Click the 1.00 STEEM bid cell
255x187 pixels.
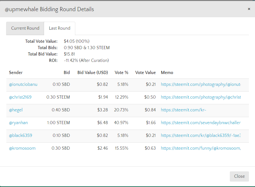click(x=58, y=123)
